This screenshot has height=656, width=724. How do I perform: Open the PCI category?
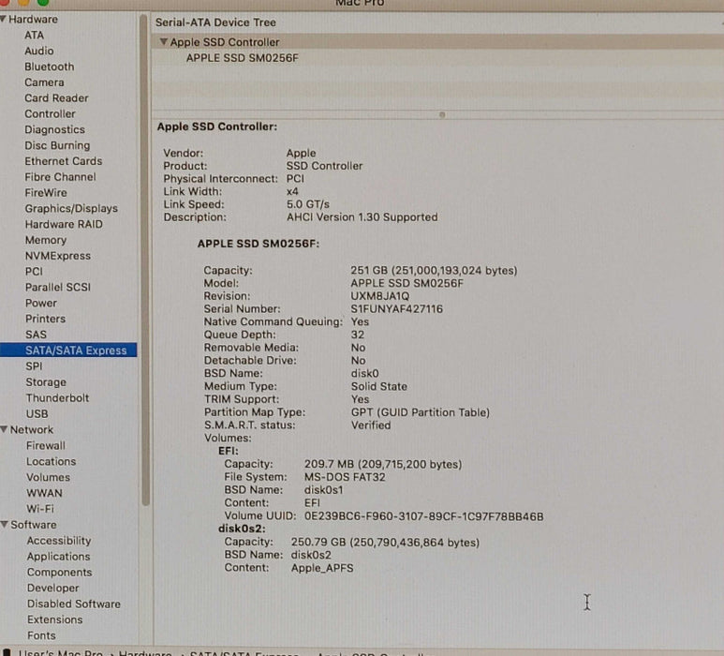coord(34,272)
